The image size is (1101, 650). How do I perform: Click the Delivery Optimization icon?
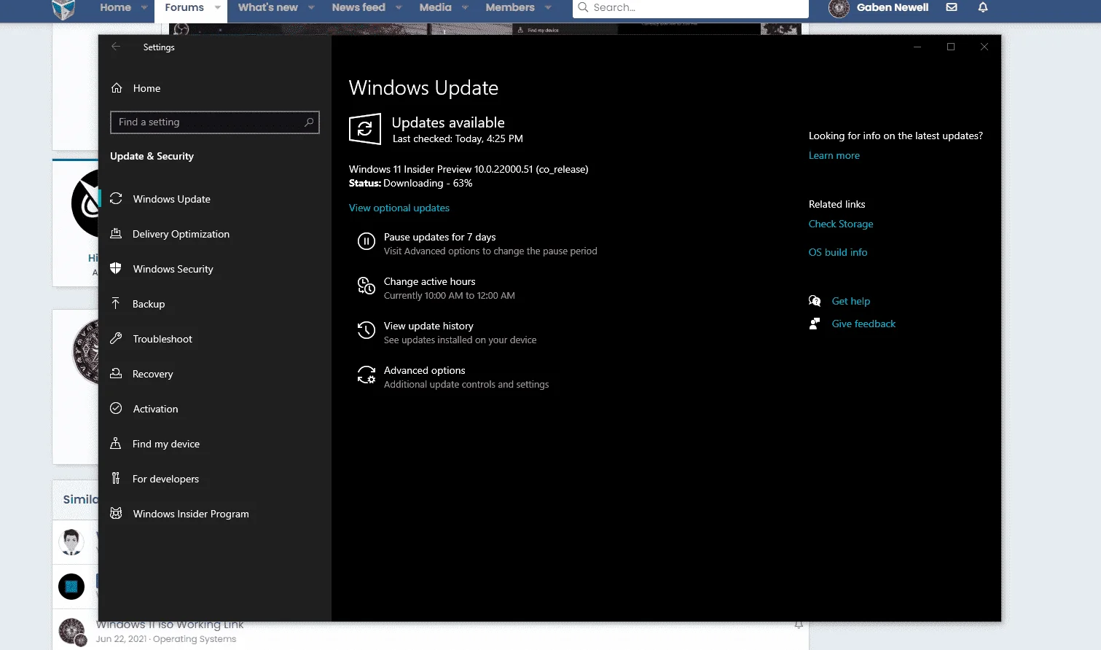(x=116, y=233)
